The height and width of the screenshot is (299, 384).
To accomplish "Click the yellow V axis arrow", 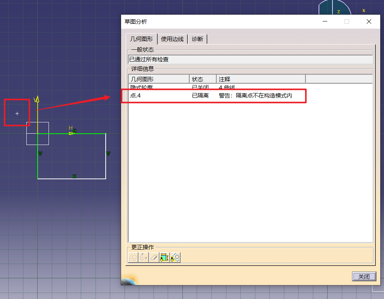I will coord(37,100).
